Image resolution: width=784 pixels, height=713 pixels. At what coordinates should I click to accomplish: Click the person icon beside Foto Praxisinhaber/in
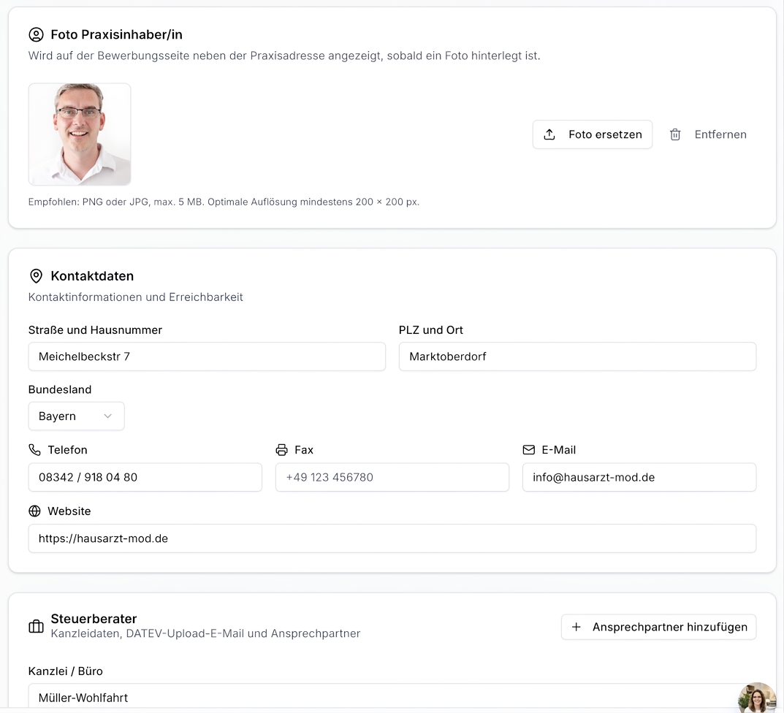tap(36, 34)
